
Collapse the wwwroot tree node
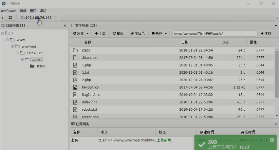(x=12, y=47)
